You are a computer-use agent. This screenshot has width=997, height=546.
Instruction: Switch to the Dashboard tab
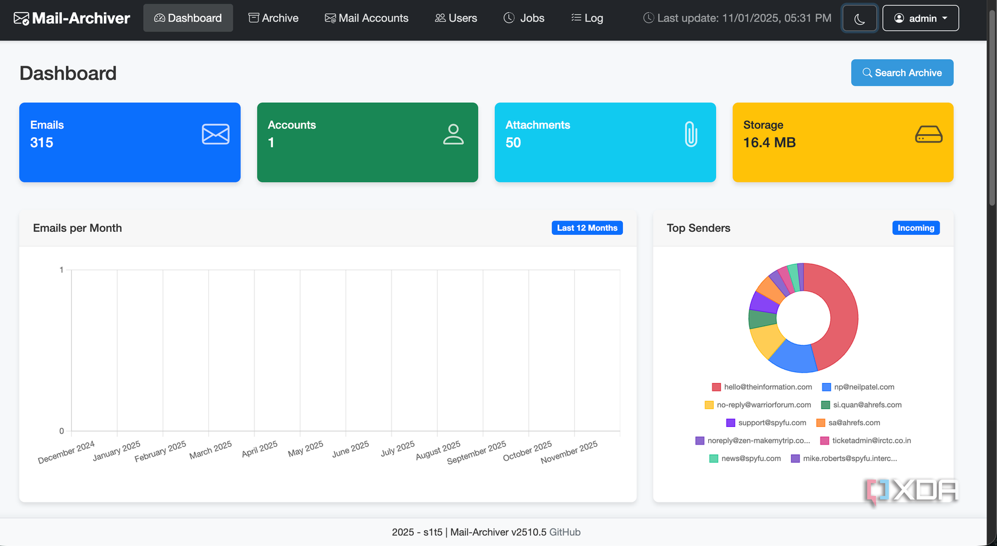[x=188, y=18]
